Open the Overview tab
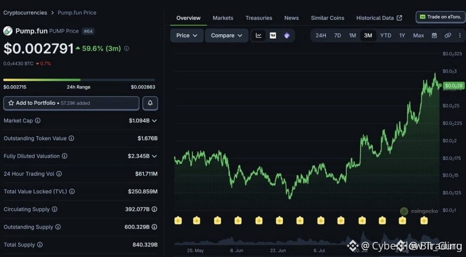 pos(188,18)
